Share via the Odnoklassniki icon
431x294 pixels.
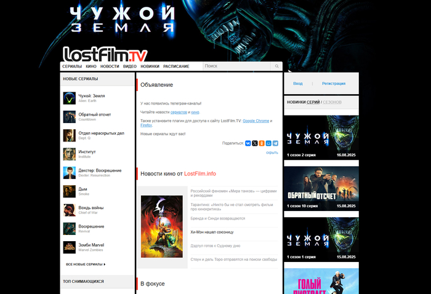click(x=262, y=143)
